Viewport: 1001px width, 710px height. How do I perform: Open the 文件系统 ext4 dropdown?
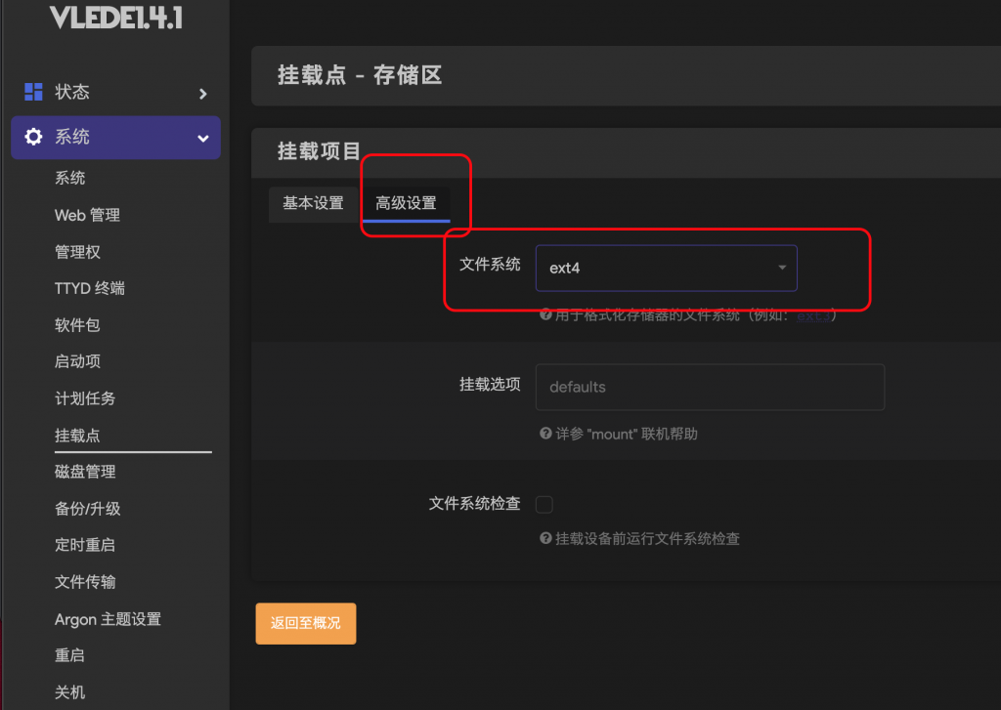click(x=666, y=268)
